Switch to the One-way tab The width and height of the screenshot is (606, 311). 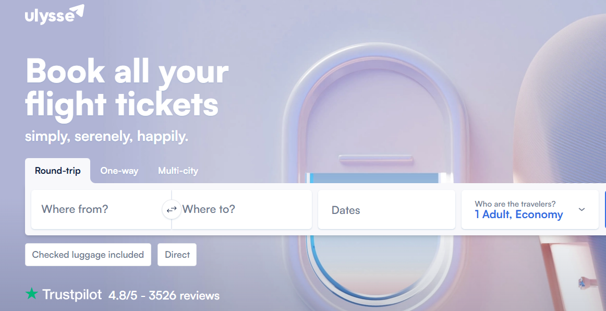point(119,171)
